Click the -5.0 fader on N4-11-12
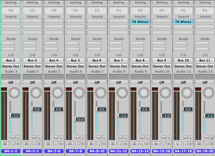Screen dimensions: 215x156 pyautogui.click(x=122, y=116)
